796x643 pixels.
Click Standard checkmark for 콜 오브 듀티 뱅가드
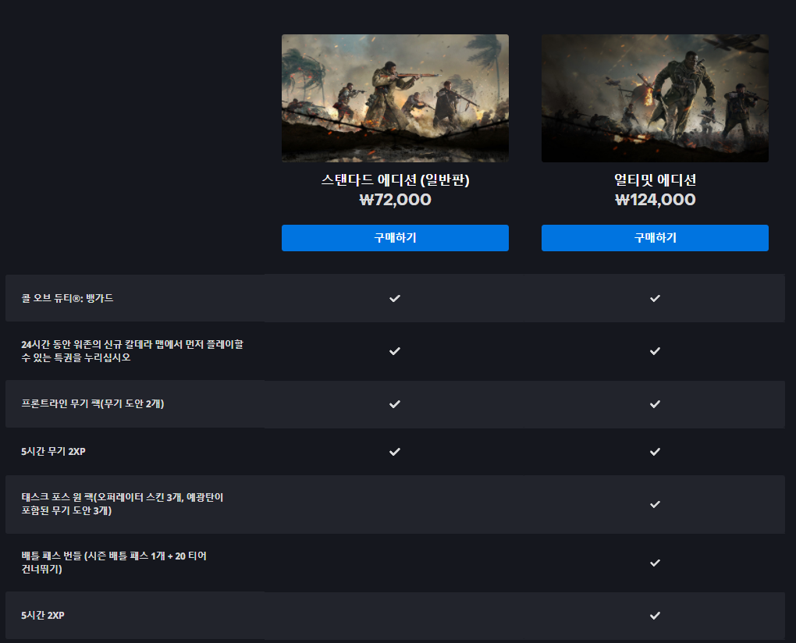coord(395,298)
